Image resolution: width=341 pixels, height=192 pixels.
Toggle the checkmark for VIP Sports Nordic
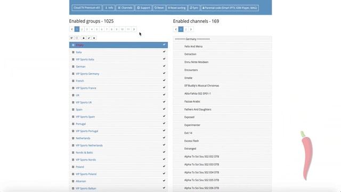click(x=164, y=159)
